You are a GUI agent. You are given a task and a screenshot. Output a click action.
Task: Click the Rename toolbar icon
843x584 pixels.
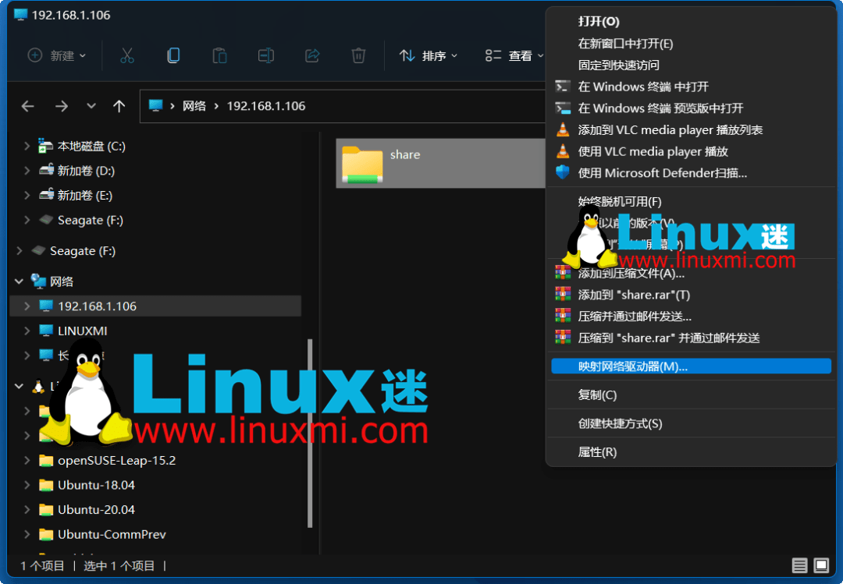[x=266, y=55]
